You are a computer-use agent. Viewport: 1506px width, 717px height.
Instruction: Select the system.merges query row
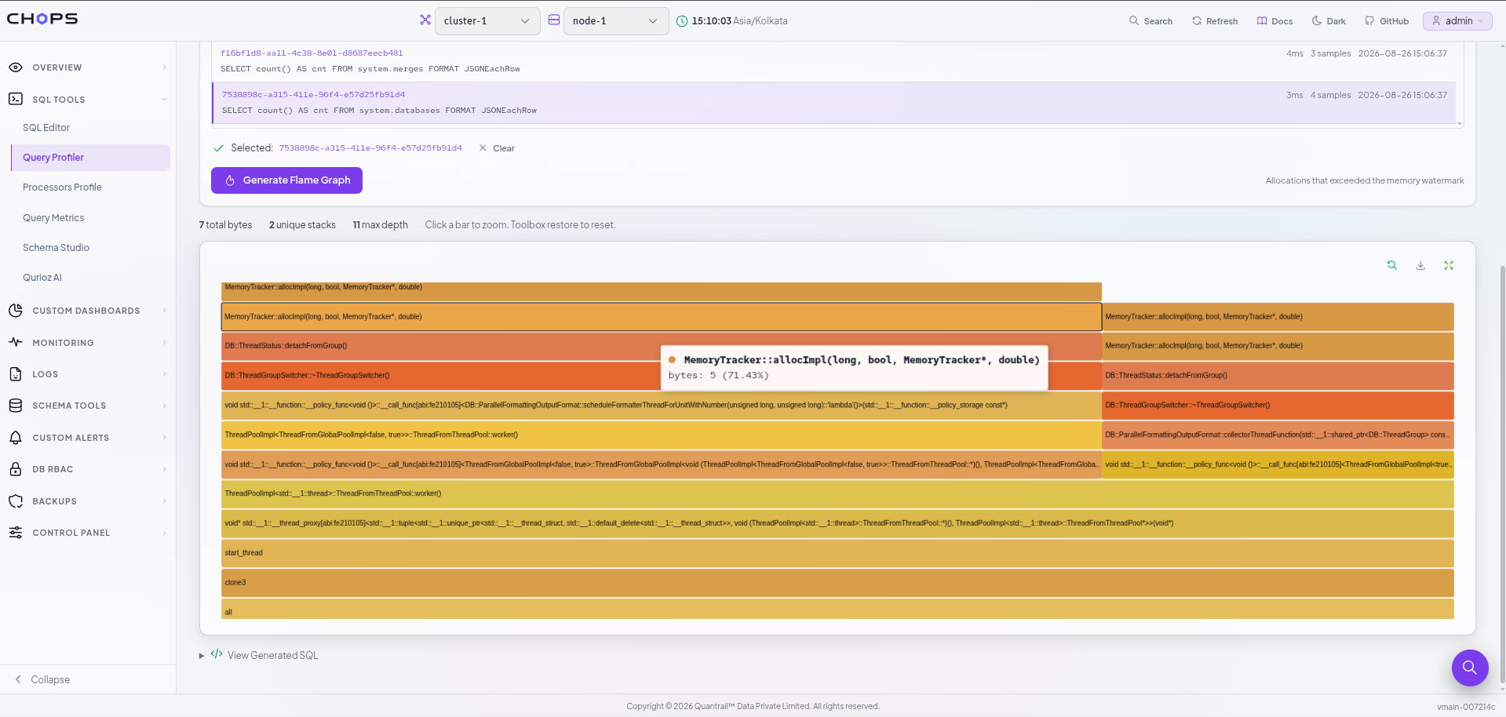(833, 61)
